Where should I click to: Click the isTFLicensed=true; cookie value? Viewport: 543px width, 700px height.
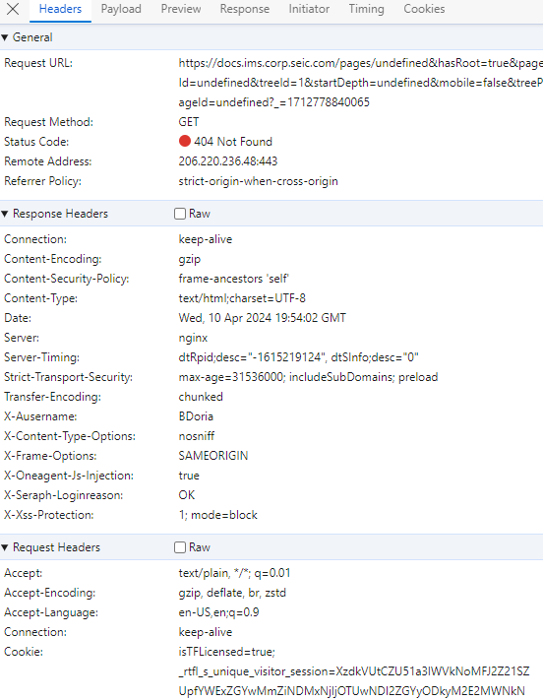coord(227,652)
